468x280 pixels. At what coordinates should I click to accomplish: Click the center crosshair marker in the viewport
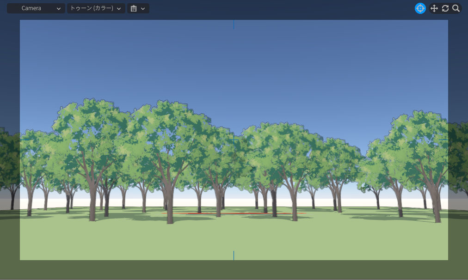pos(234,140)
